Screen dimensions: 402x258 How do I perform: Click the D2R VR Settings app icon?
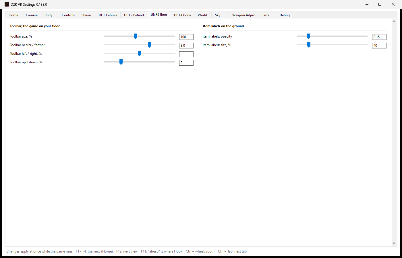7,4
